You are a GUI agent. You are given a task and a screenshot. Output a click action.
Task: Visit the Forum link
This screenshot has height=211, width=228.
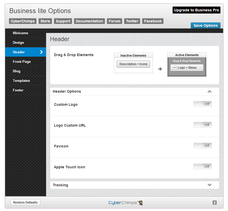click(x=115, y=21)
